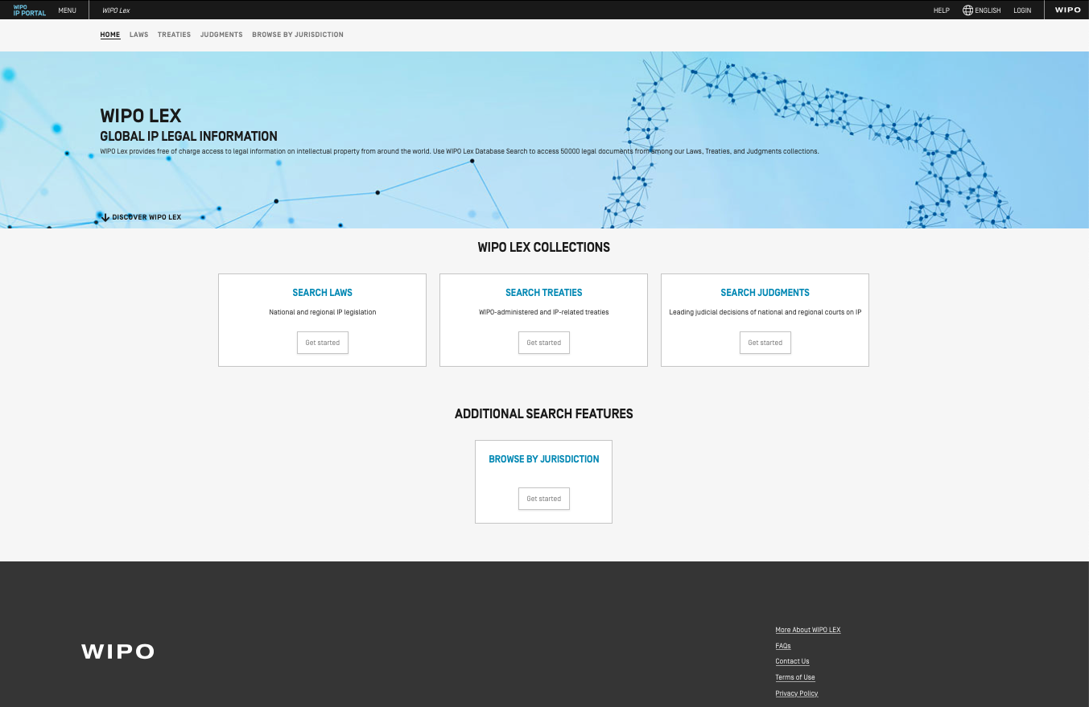This screenshot has height=707, width=1089.
Task: Open the Treaties navigation tab
Action: pyautogui.click(x=174, y=35)
